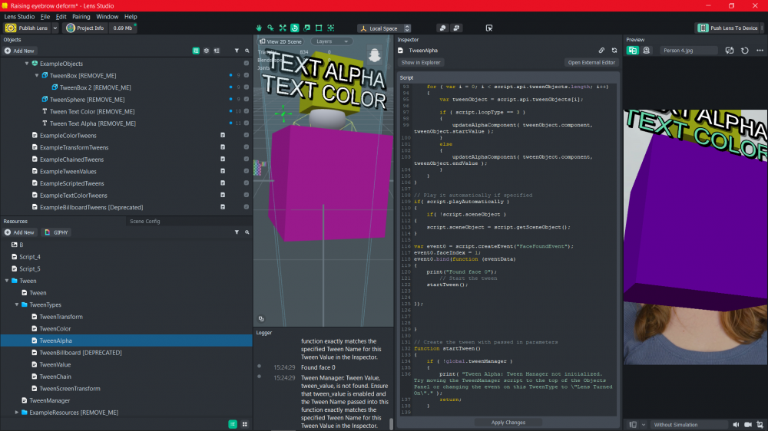768x431 pixels.
Task: Open Project Info
Action: tap(85, 28)
